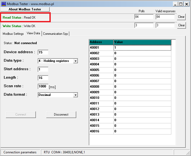Select value cell of register 40010
Screen dimensions: 191x156
pyautogui.click(x=142, y=98)
